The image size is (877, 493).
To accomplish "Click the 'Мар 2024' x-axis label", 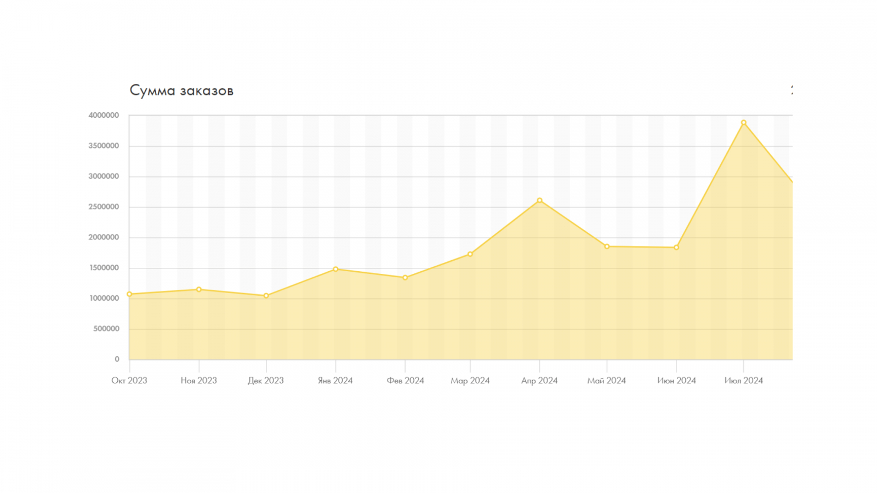I will [470, 381].
